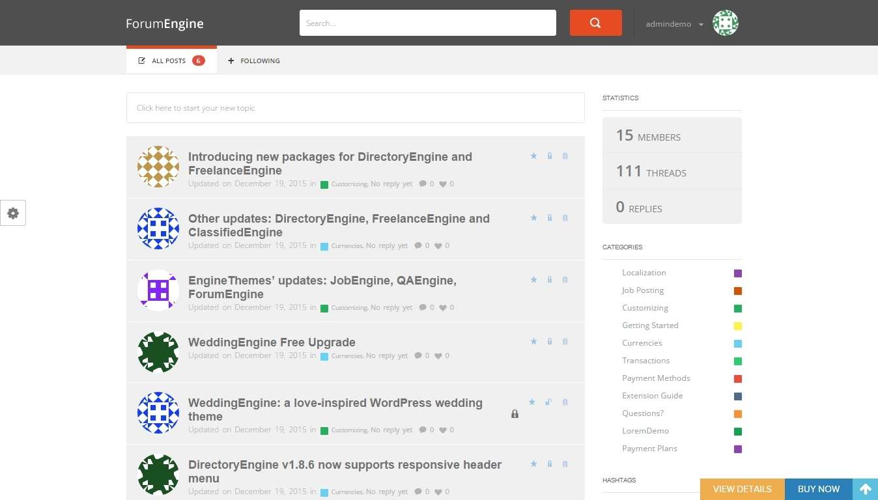Image resolution: width=878 pixels, height=500 pixels.
Task: Select the Extension Guide category
Action: point(652,396)
